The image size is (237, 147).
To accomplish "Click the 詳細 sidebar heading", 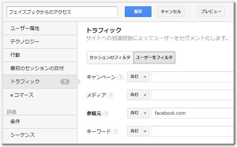I will (x=11, y=112).
